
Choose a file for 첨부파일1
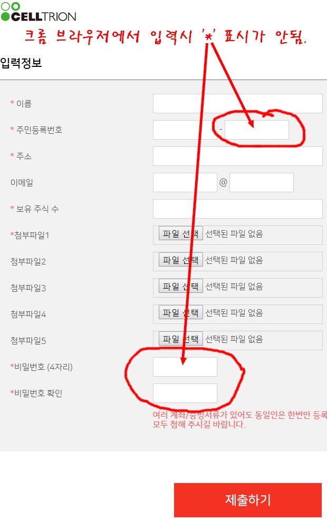click(x=180, y=233)
